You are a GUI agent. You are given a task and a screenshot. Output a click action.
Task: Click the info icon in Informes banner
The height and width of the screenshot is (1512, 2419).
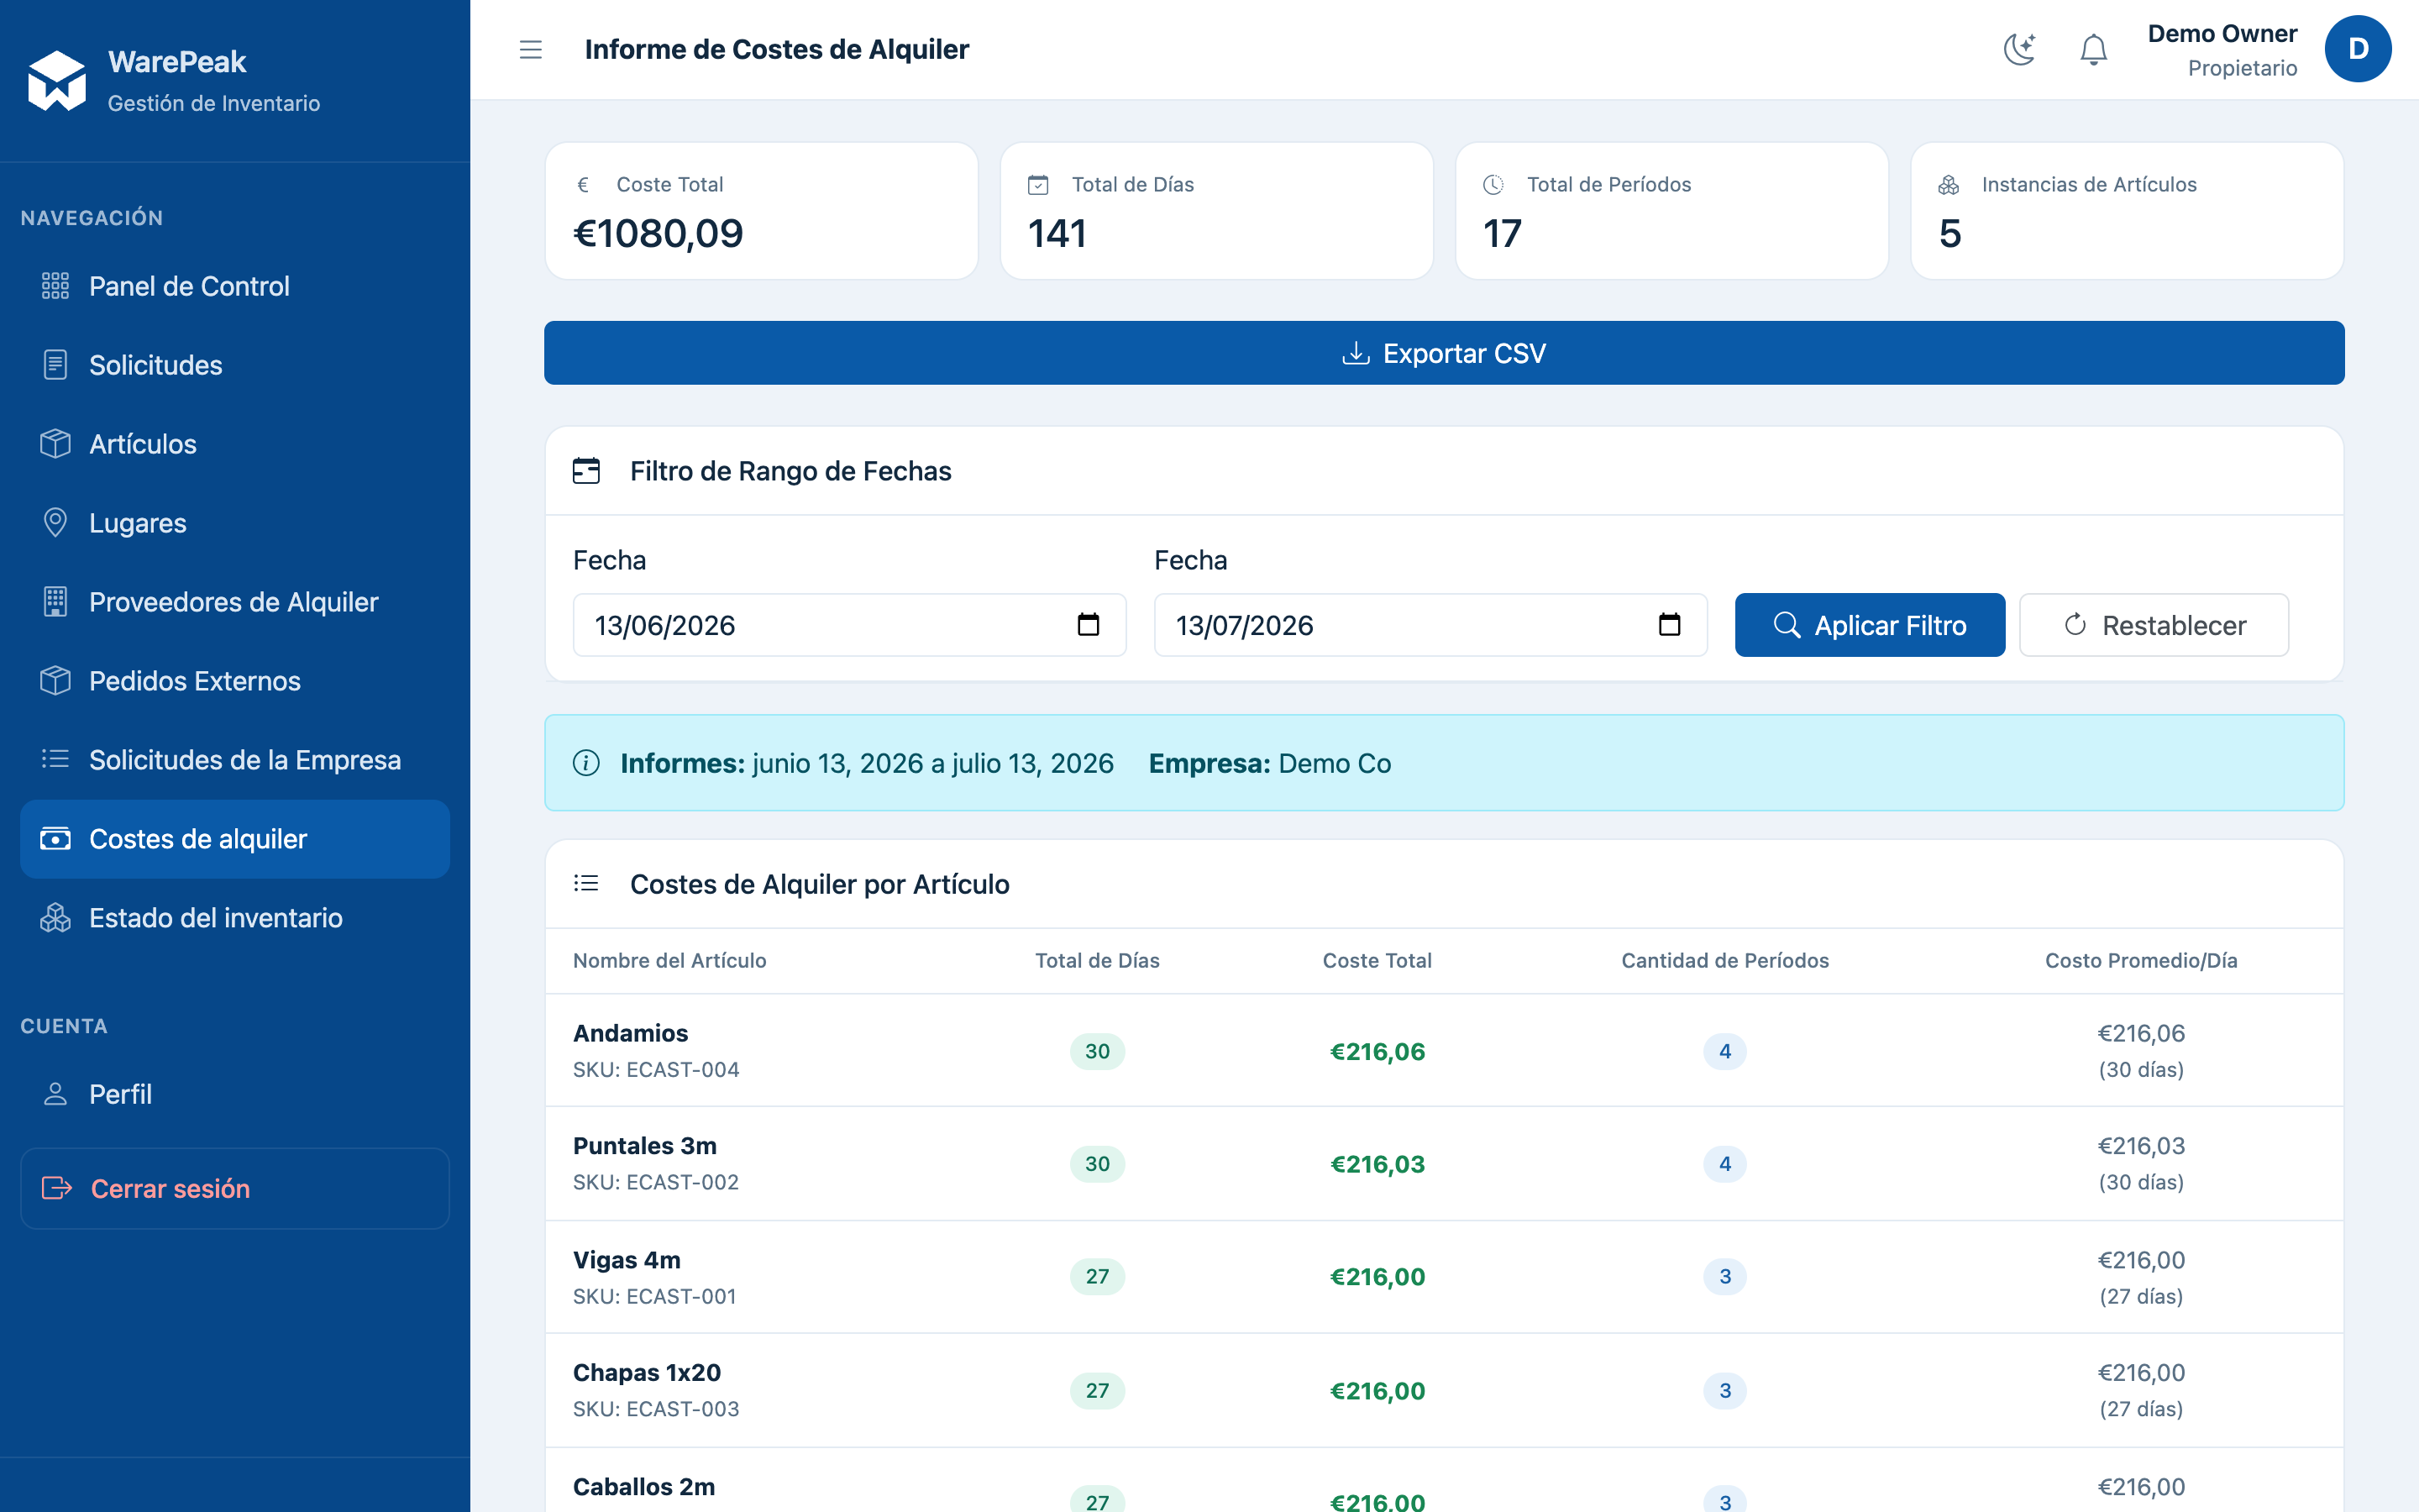(587, 763)
